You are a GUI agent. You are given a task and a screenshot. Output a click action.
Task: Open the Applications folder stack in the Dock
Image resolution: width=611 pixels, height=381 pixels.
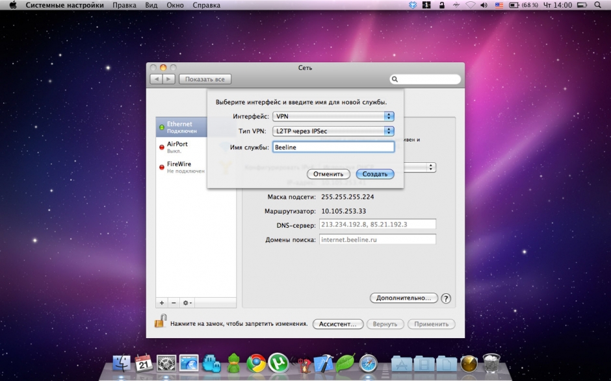click(401, 363)
